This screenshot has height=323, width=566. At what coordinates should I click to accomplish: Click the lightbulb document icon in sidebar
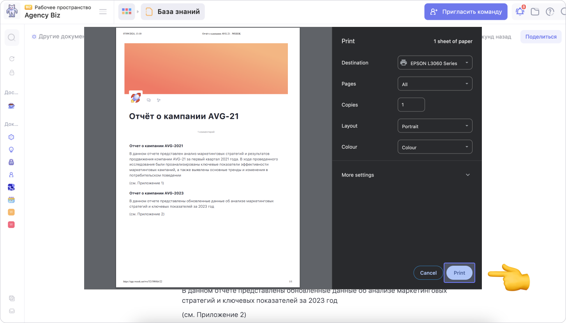click(11, 150)
